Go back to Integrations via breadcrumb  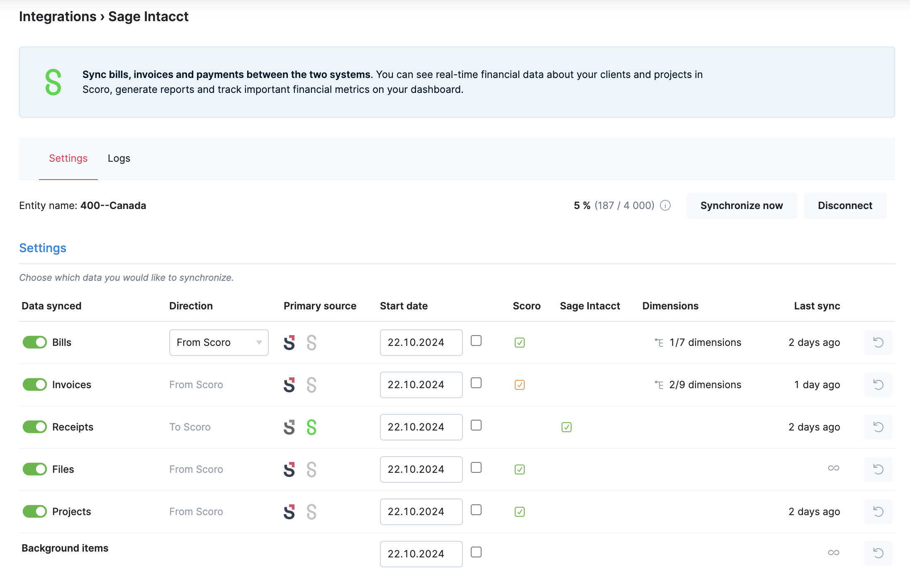click(x=58, y=17)
